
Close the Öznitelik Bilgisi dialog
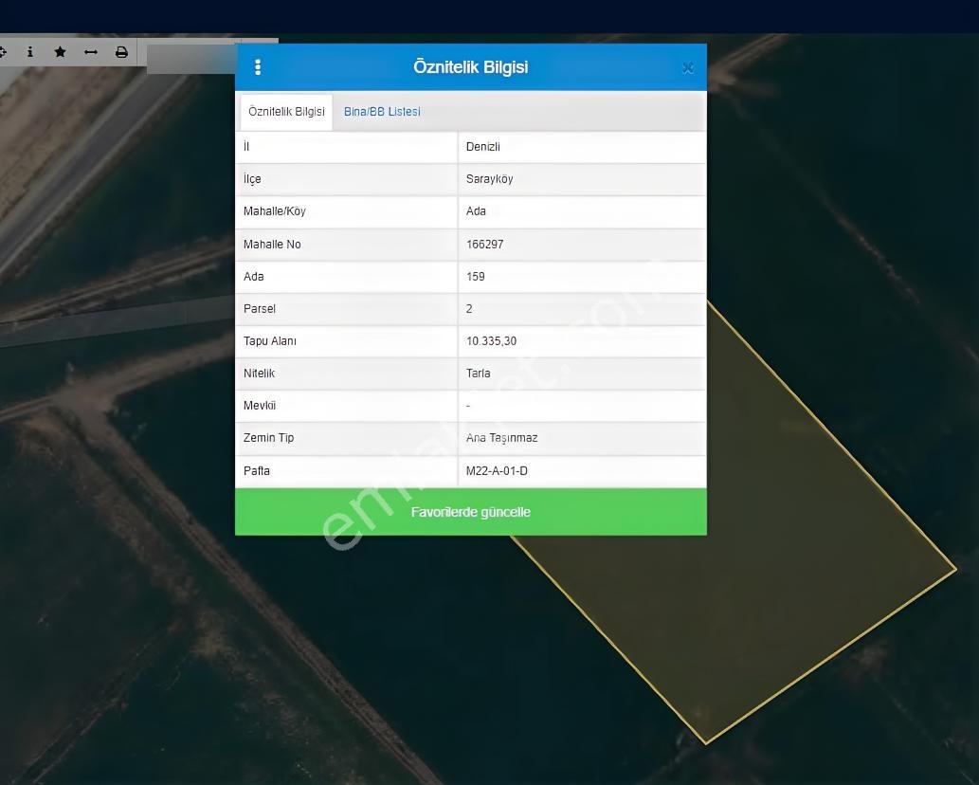pyautogui.click(x=688, y=67)
